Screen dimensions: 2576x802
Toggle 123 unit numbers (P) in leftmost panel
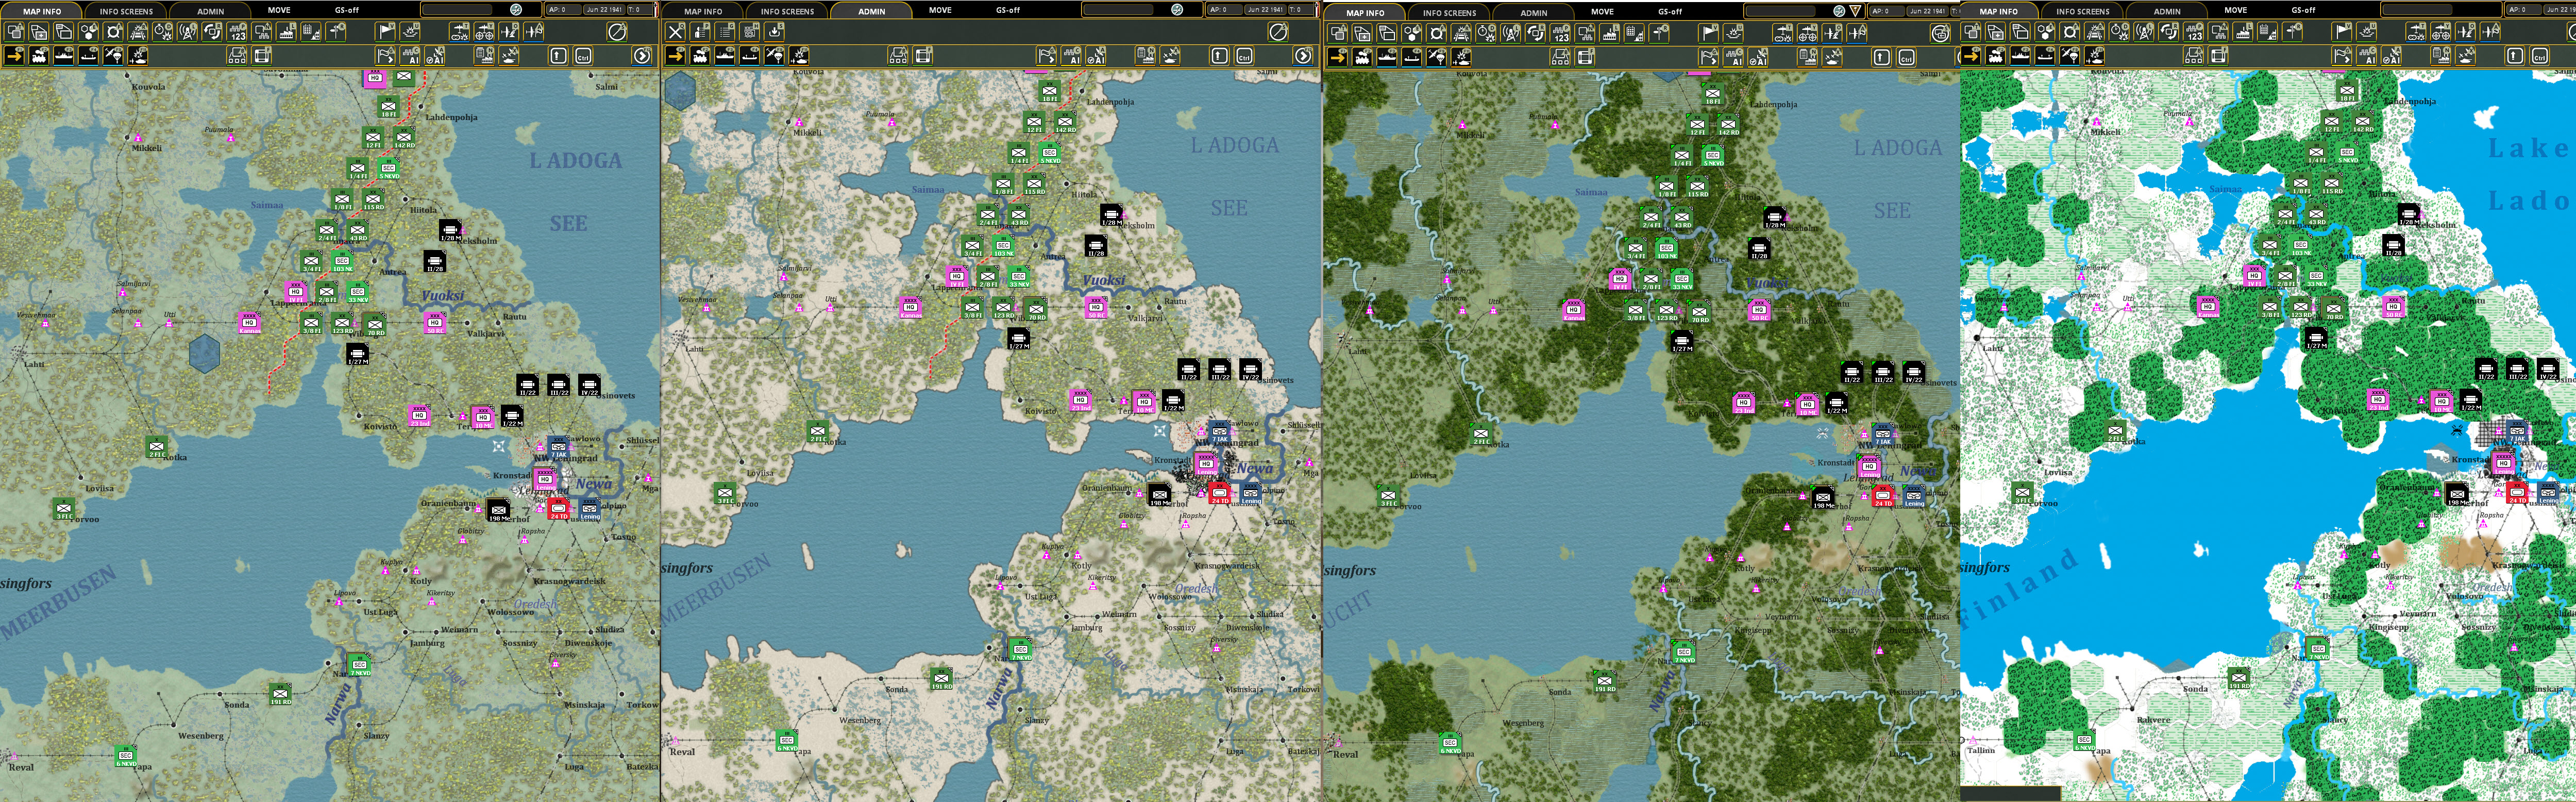pos(236,32)
